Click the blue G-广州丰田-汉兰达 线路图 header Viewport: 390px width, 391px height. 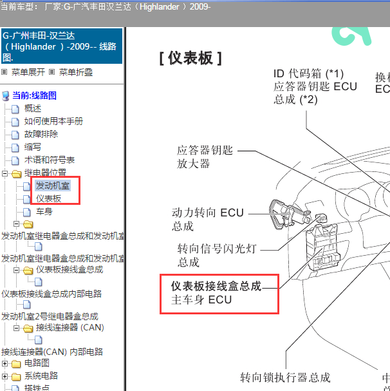pyautogui.click(x=62, y=46)
